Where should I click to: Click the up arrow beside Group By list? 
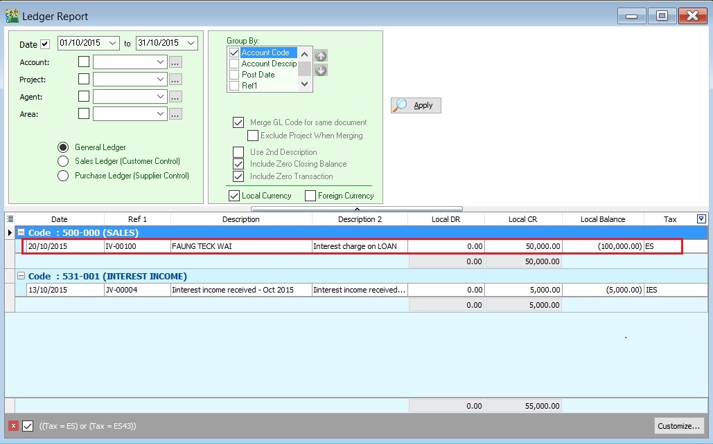[319, 55]
